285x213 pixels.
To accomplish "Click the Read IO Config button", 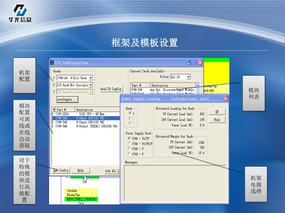I will point(111,89).
